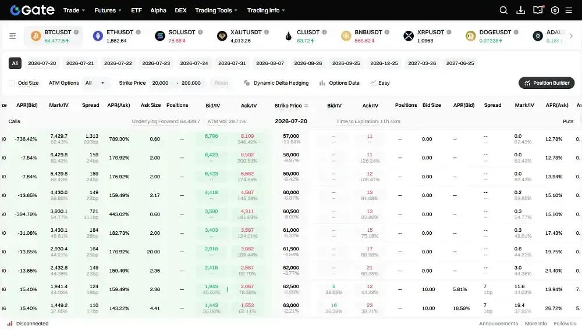Image resolution: width=582 pixels, height=330 pixels.
Task: Open Dynamic Delta Hedging
Action: [x=276, y=83]
